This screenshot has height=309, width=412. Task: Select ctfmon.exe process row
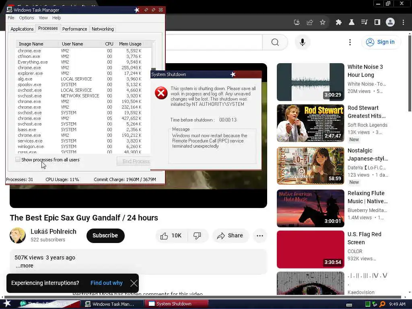point(79,56)
